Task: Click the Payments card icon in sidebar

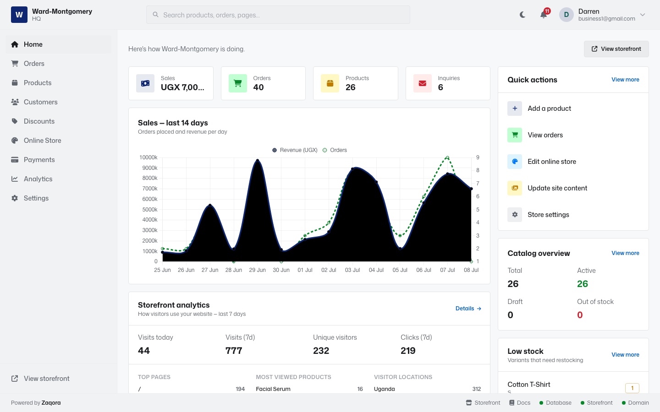Action: pos(15,160)
